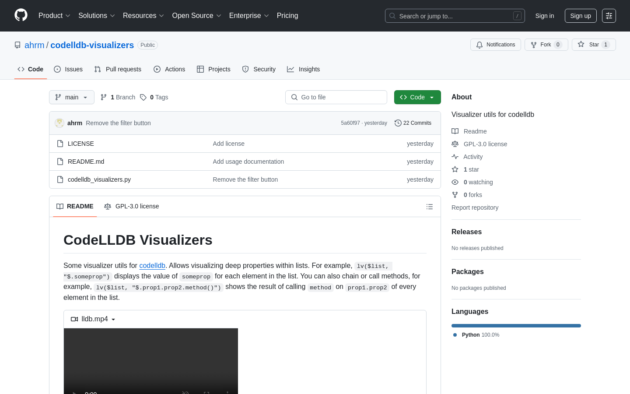Open the ahrm owner profile link
This screenshot has width=630, height=394.
[35, 45]
